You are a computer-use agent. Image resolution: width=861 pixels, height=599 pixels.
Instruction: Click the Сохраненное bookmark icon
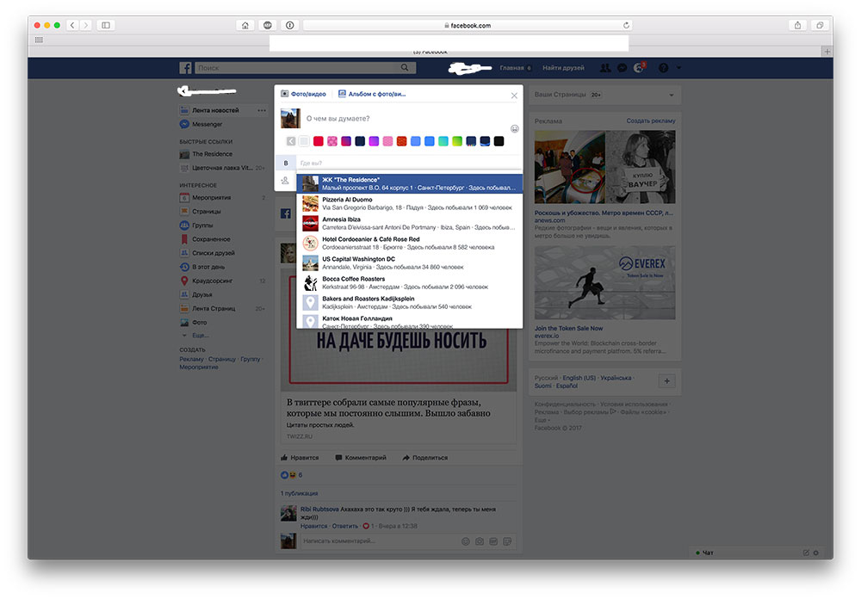coord(184,239)
